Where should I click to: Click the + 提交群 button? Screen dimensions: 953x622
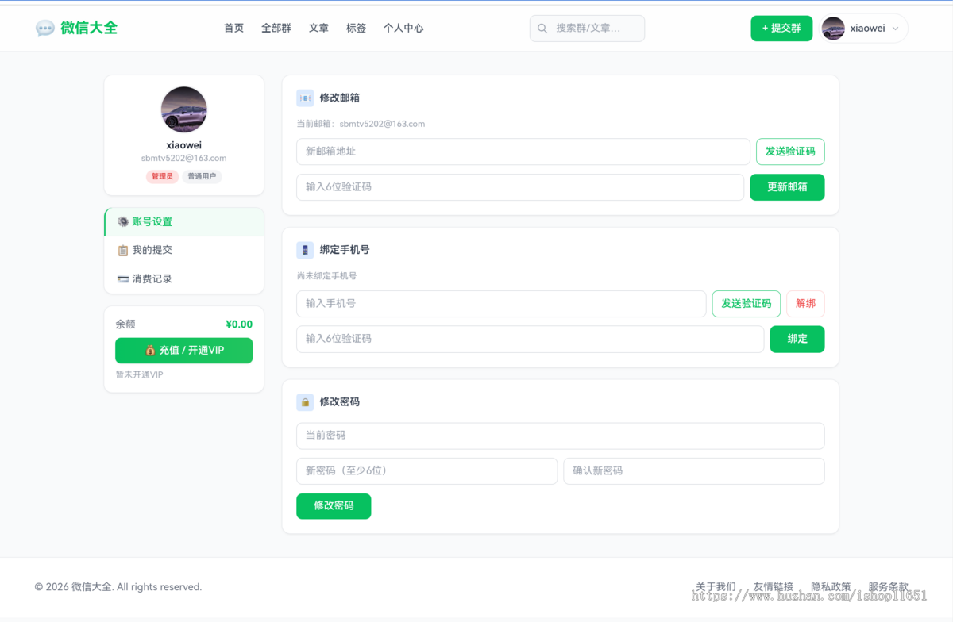pyautogui.click(x=781, y=29)
